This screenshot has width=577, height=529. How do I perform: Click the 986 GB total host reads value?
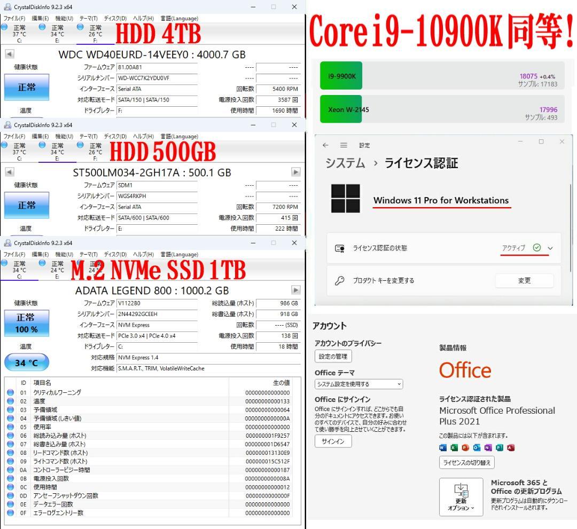coord(278,303)
